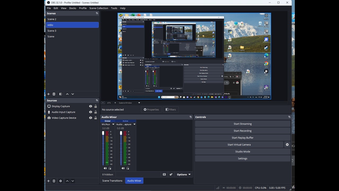Move source down in Sources toolbar

[73, 181]
